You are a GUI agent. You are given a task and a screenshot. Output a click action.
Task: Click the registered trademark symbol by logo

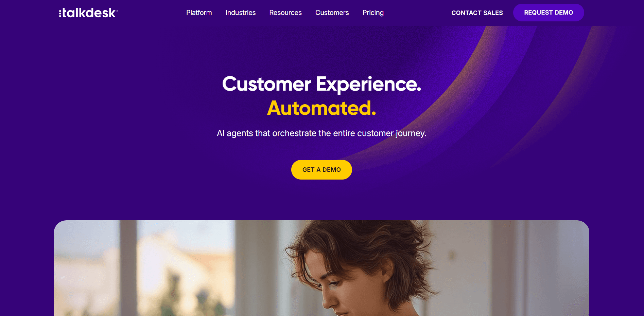(x=117, y=11)
